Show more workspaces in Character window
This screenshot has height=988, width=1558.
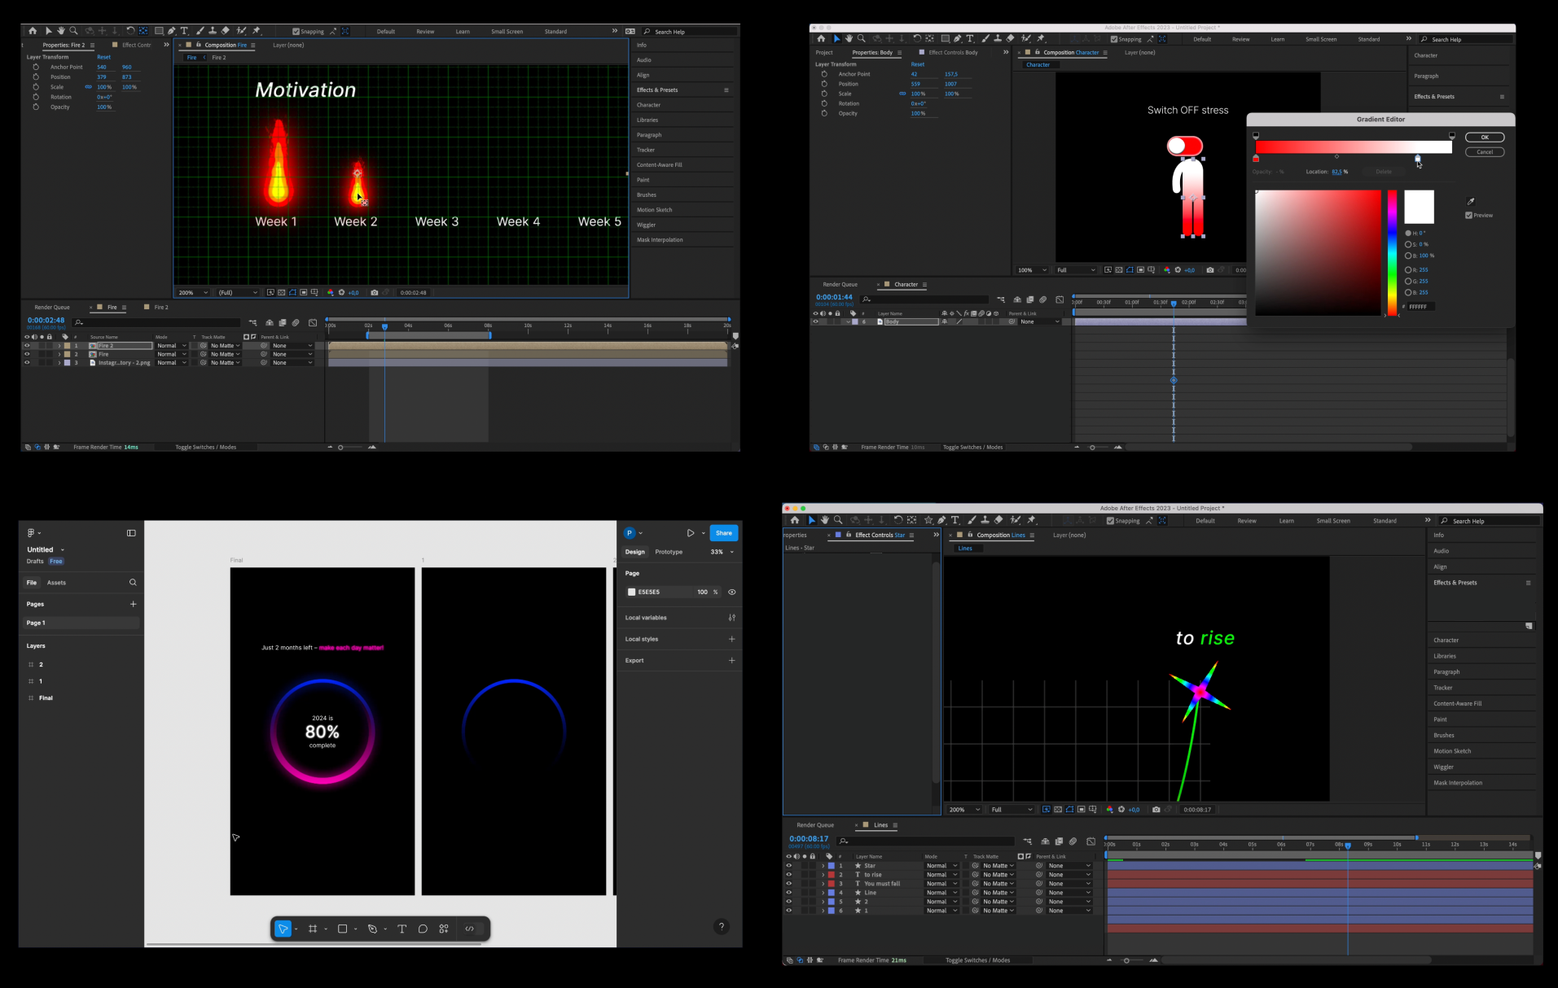(1408, 38)
